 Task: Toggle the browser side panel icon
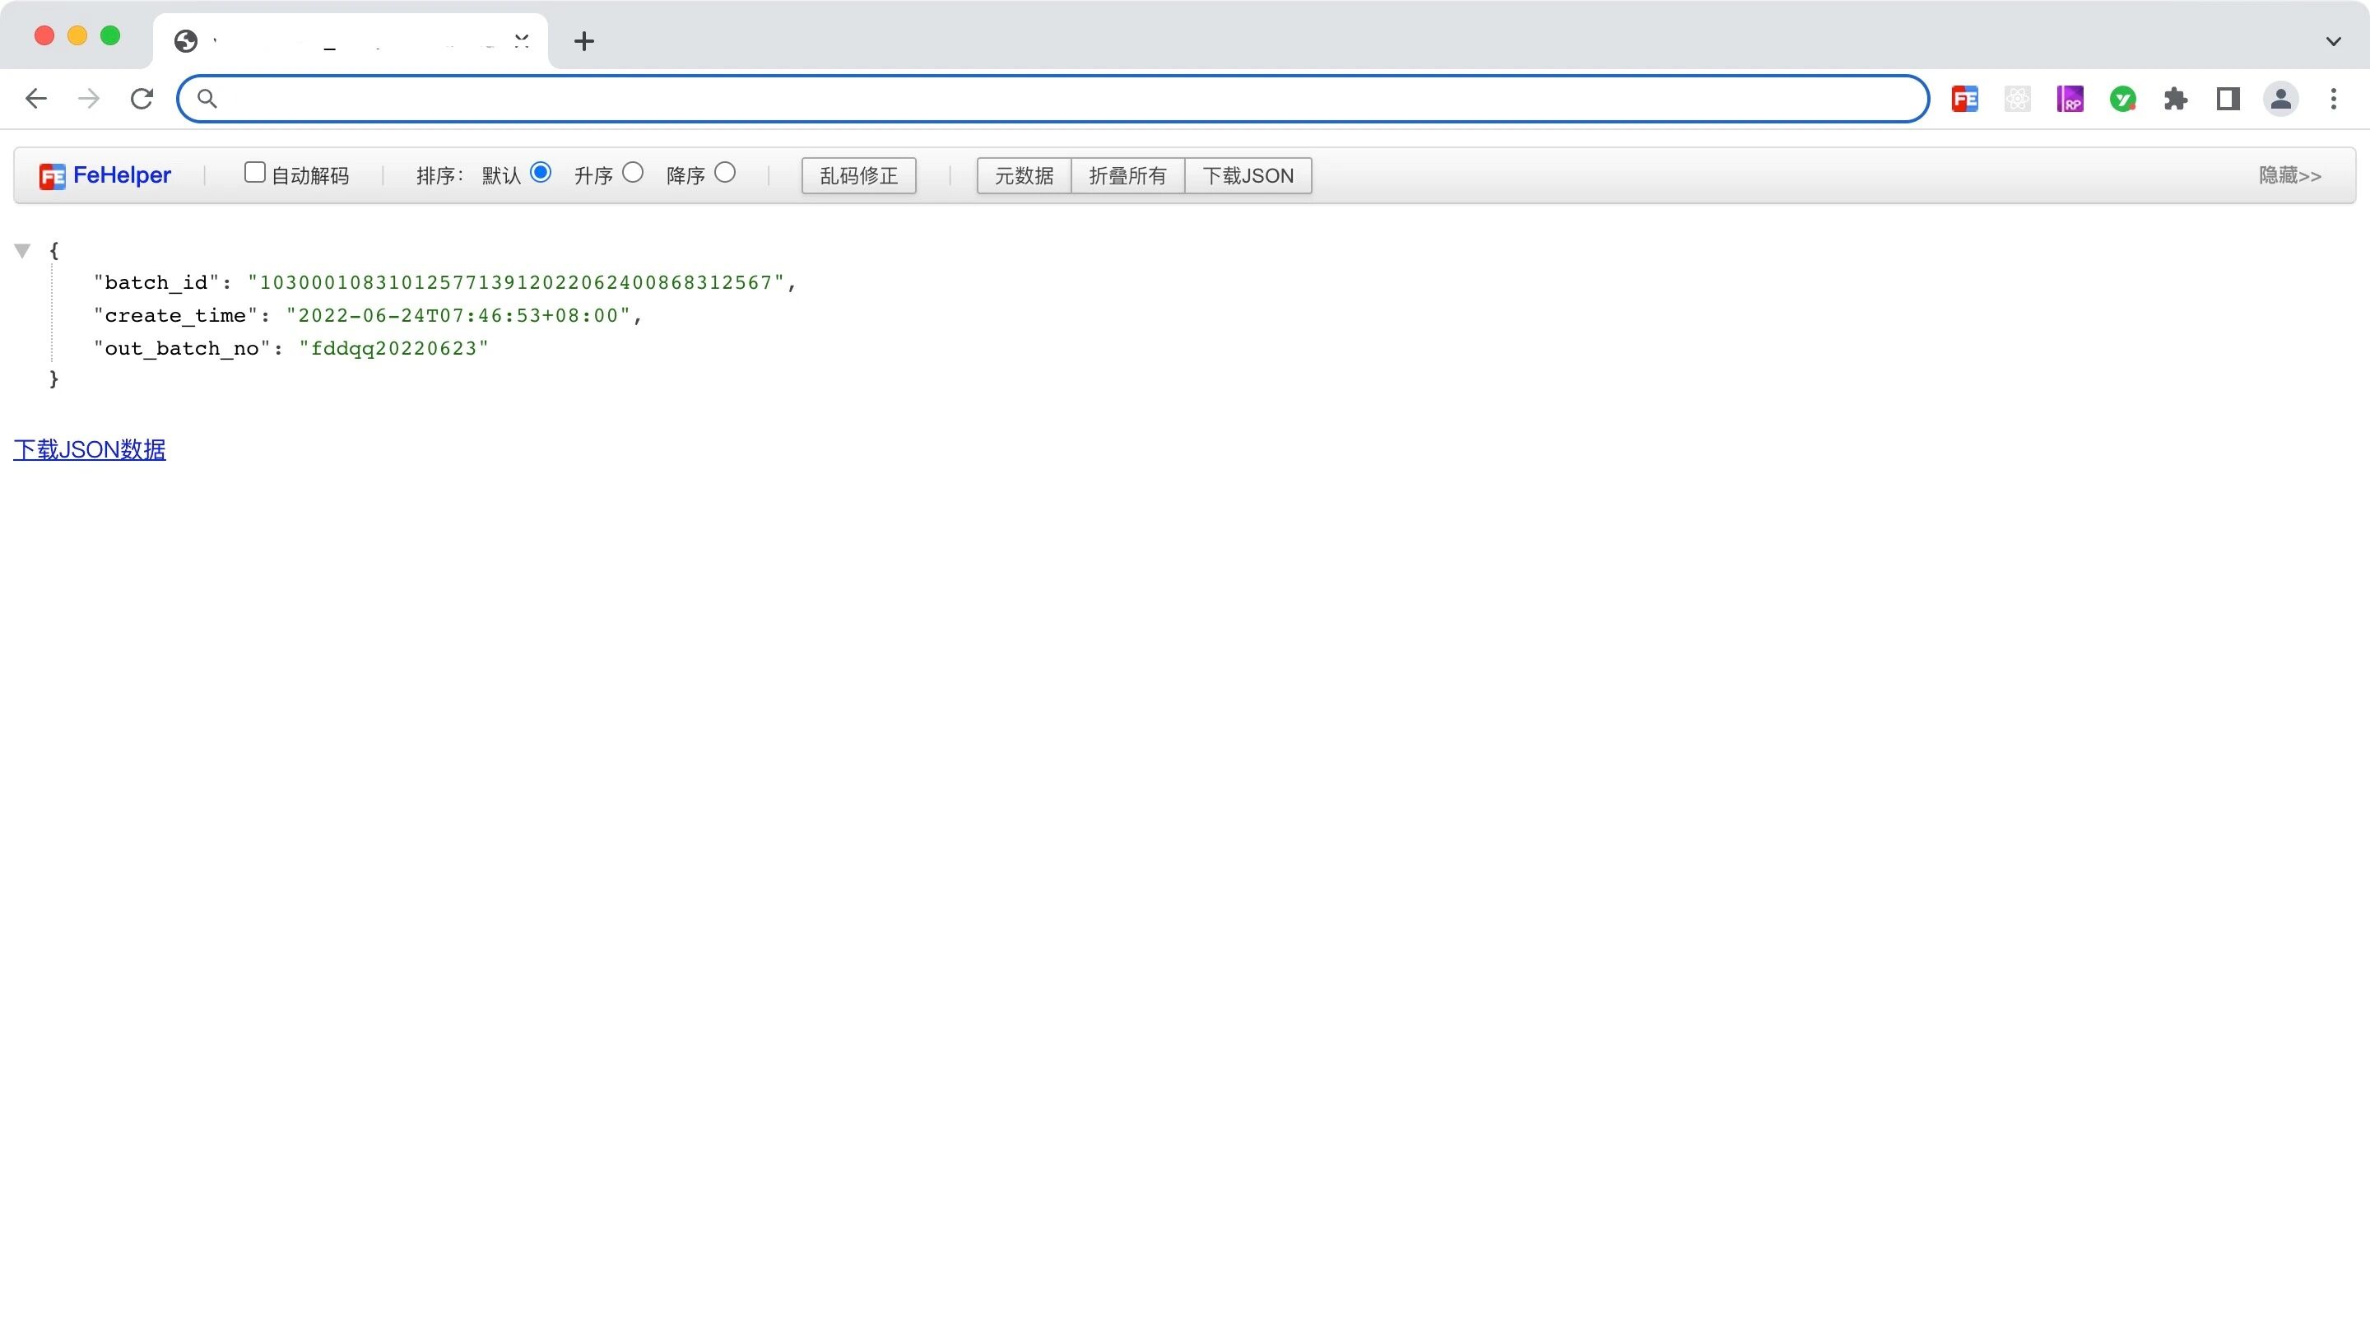(2228, 99)
